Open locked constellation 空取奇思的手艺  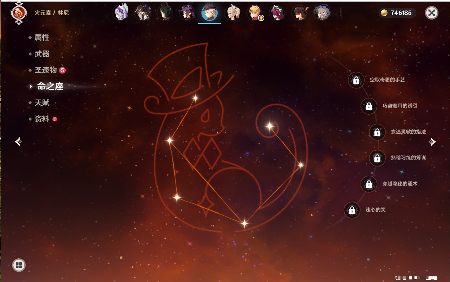pyautogui.click(x=356, y=80)
